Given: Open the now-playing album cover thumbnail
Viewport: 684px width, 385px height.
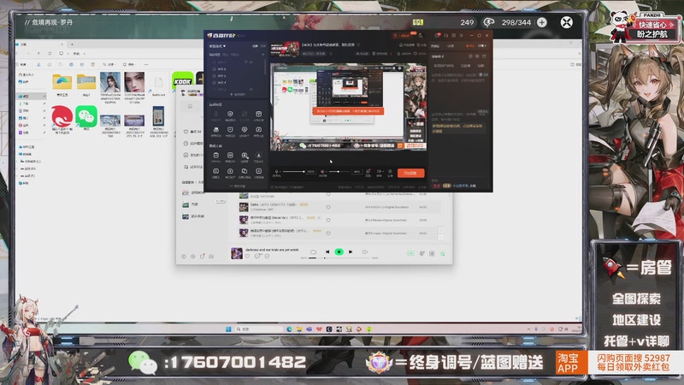Looking at the screenshot, I should [x=237, y=253].
